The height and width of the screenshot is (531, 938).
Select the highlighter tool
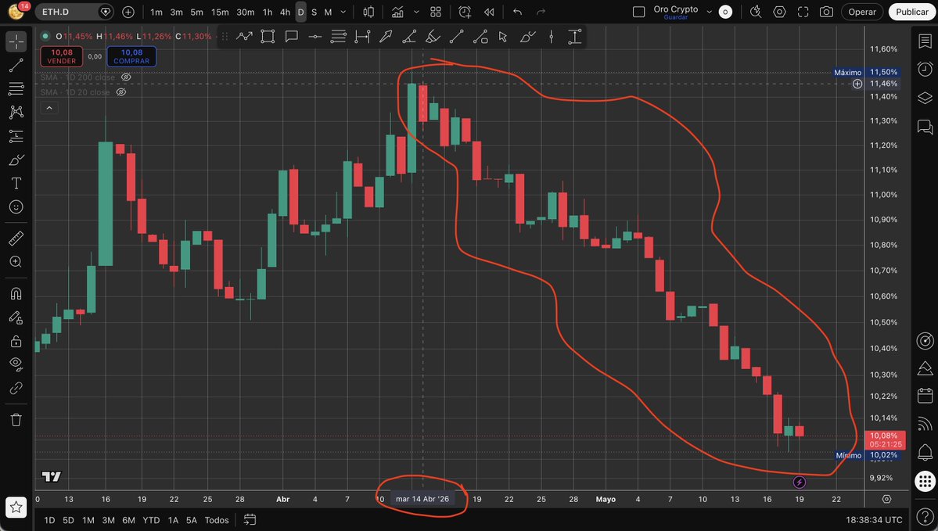coord(433,37)
